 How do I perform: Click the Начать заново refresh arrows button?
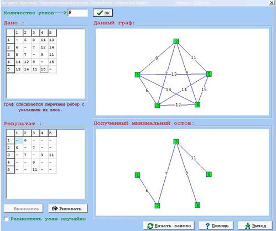[169, 225]
